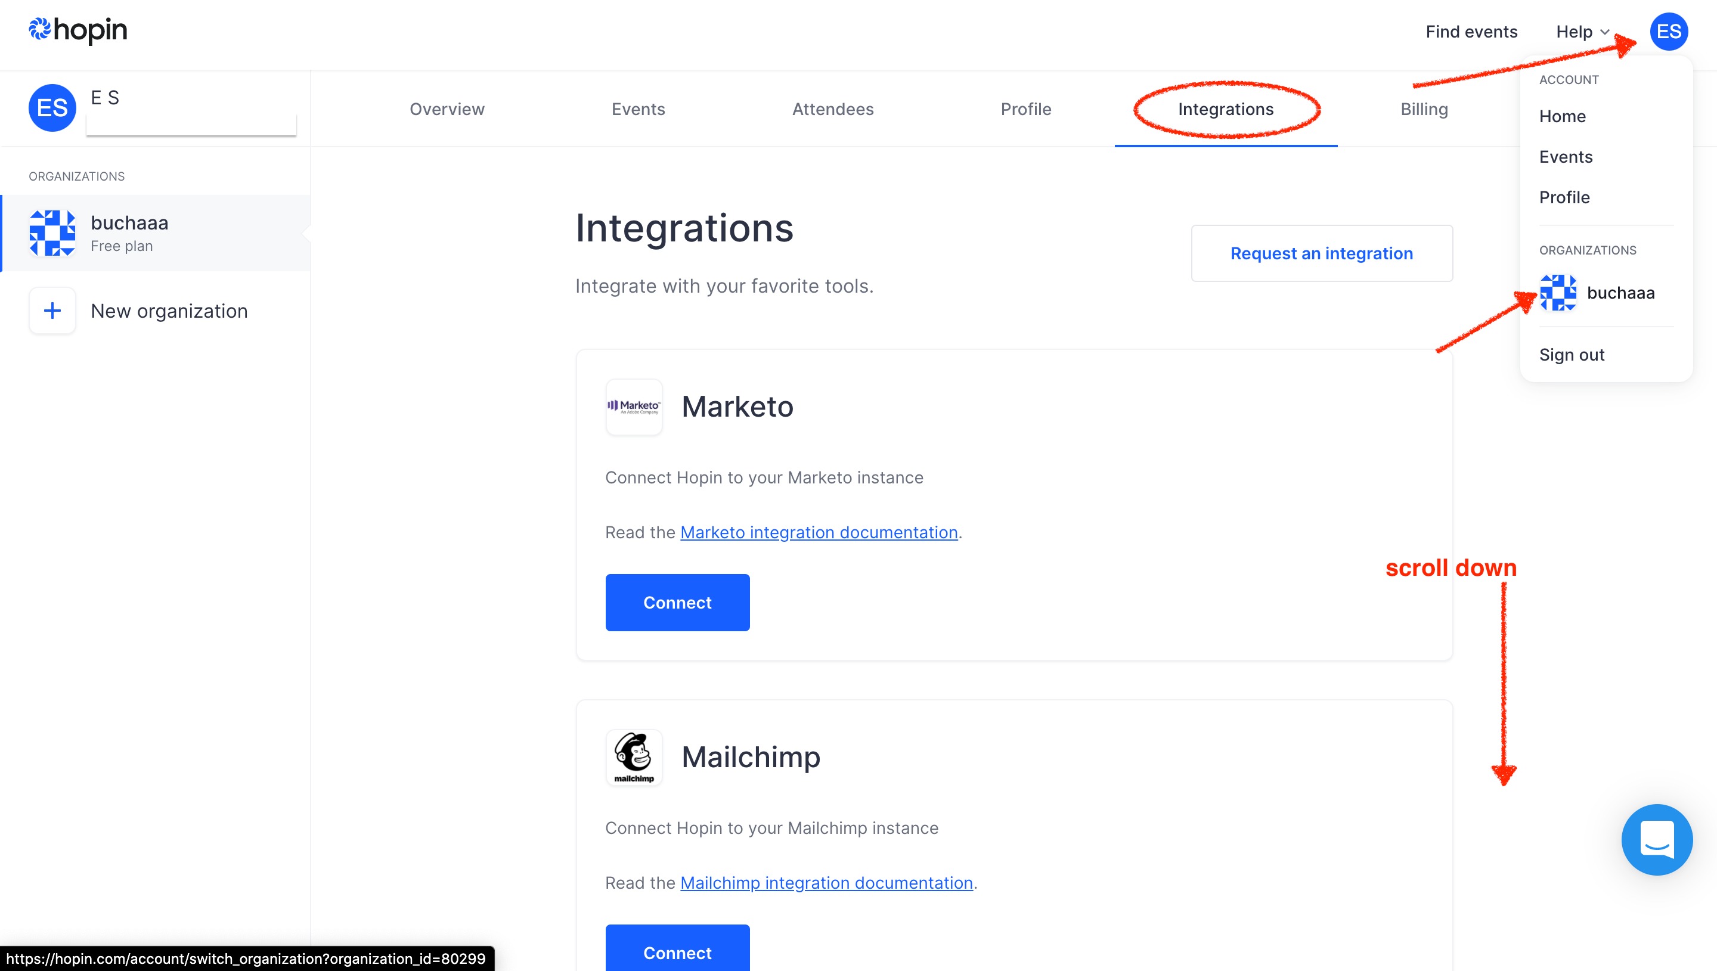Connect the Marketo integration
Viewport: 1717px width, 971px height.
[677, 603]
